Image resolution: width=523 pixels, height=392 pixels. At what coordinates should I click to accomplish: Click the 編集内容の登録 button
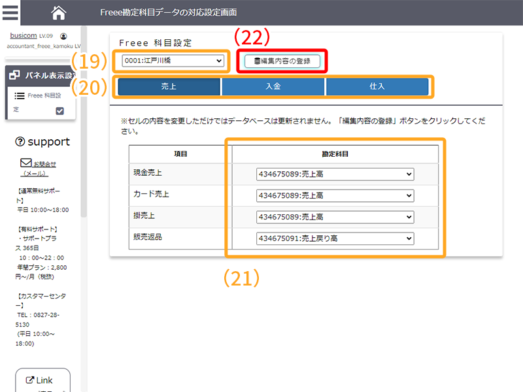coord(282,61)
